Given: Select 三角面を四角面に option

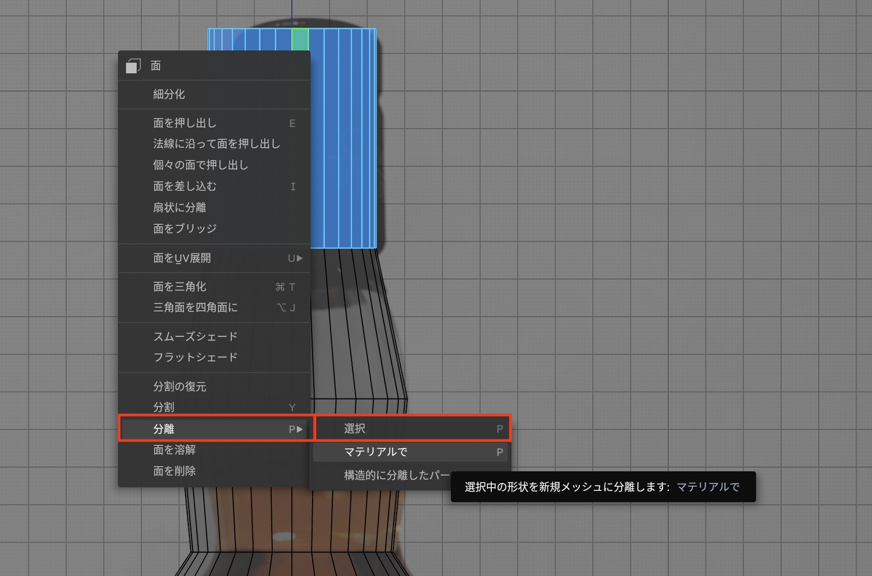Looking at the screenshot, I should point(195,308).
